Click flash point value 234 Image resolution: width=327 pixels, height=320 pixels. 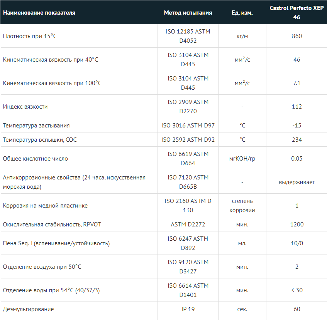point(297,140)
